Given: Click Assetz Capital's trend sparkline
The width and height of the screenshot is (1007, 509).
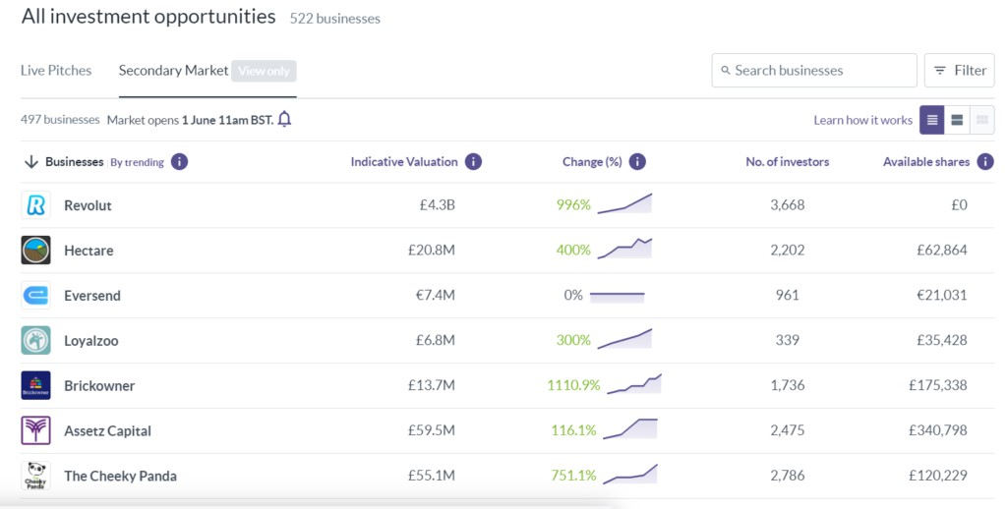Looking at the screenshot, I should pyautogui.click(x=630, y=428).
